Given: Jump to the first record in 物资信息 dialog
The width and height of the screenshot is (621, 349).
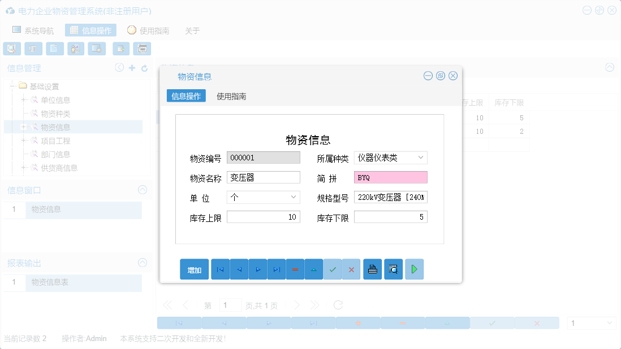Looking at the screenshot, I should pos(220,269).
